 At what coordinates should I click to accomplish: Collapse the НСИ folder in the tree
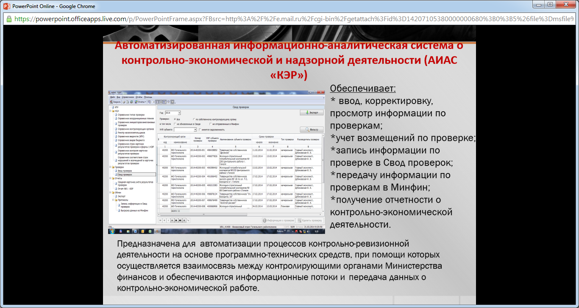[x=110, y=111]
